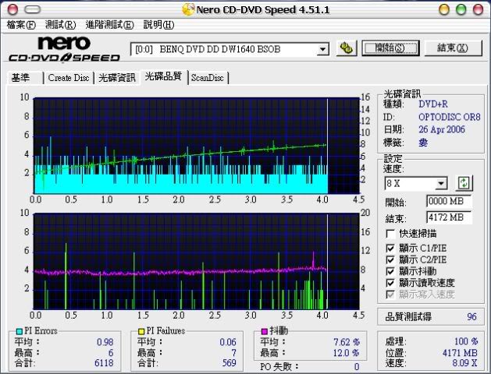491x374 pixels.
Task: Click the refresh speed icon next to 8 X
Action: [464, 183]
